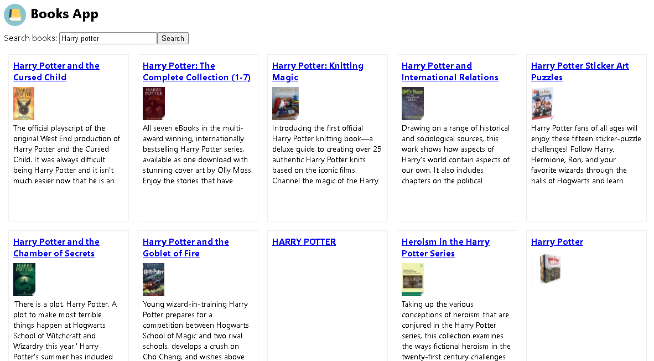Open Heroism in the Harry Potter Series link
The image size is (654, 361).
pos(445,247)
